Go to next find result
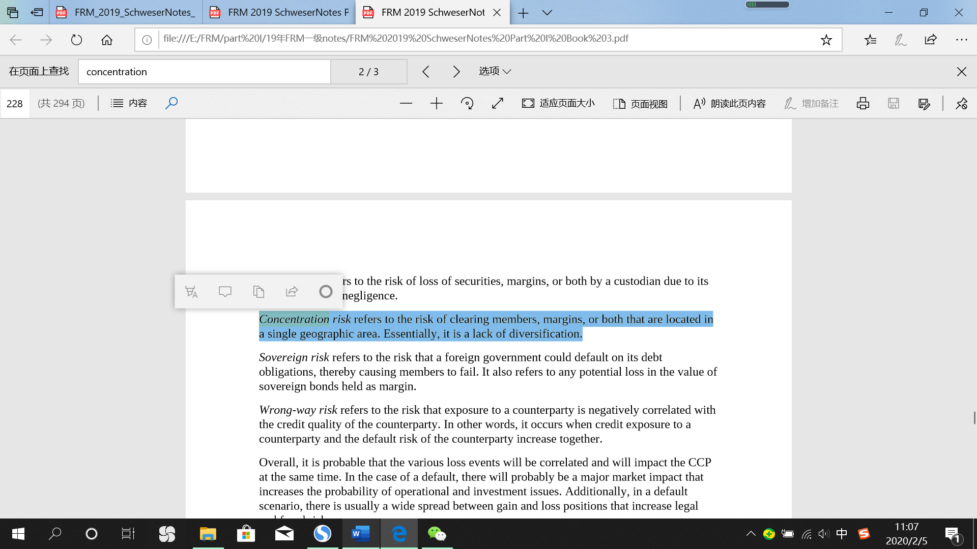 456,72
